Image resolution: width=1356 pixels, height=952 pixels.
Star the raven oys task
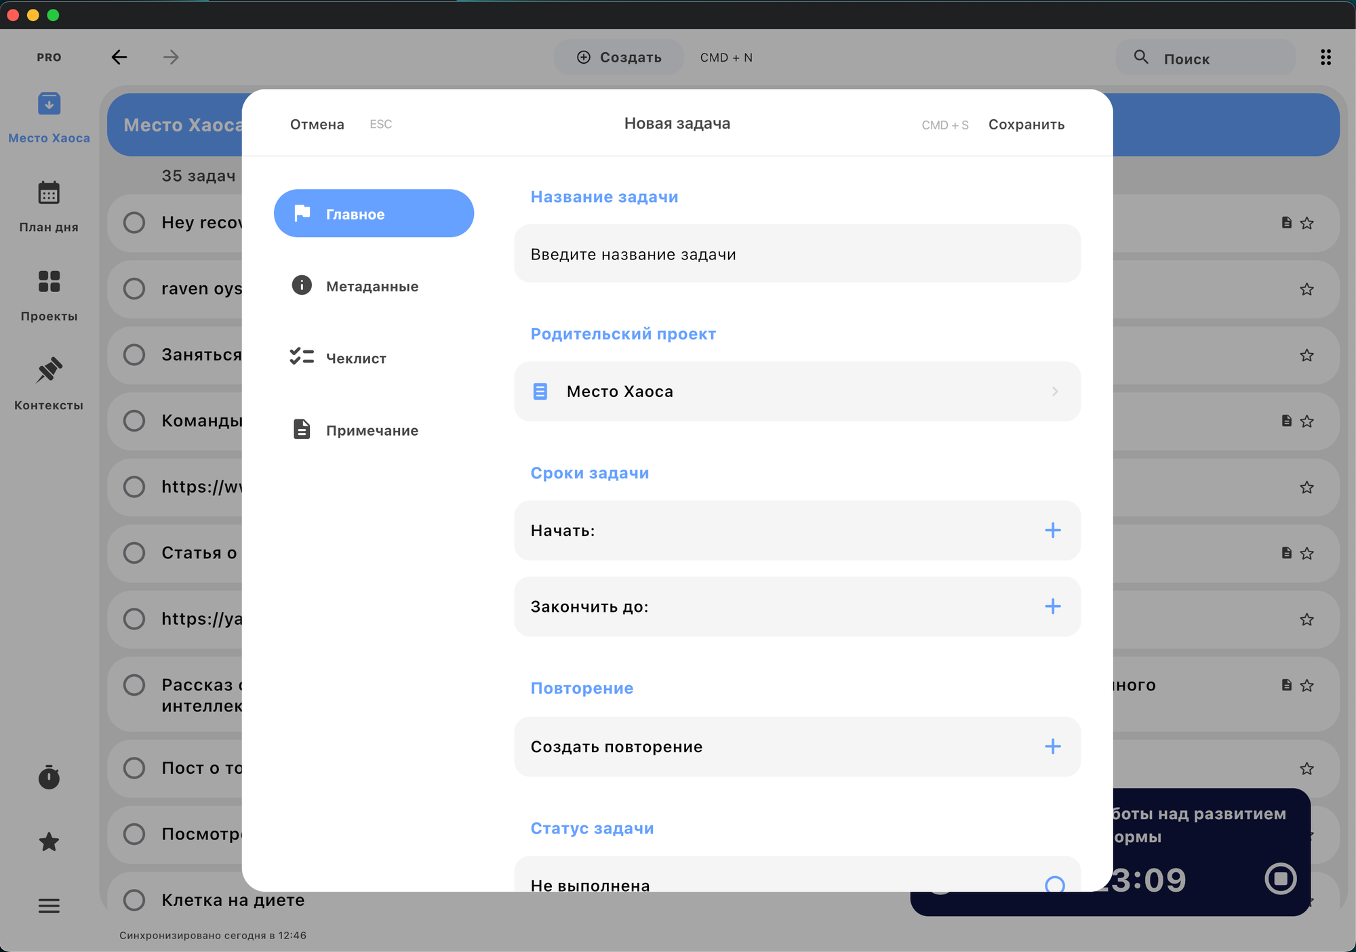coord(1307,289)
